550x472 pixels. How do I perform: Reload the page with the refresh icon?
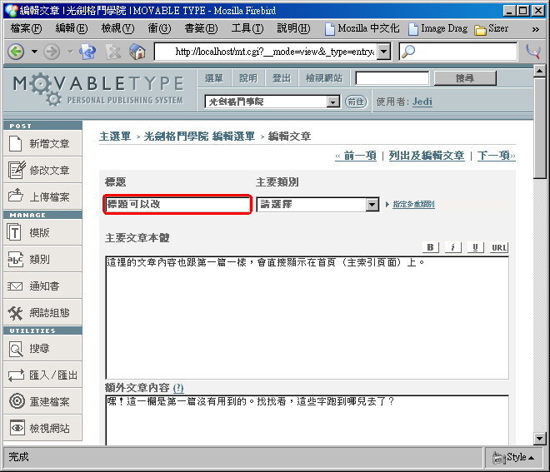(x=87, y=52)
